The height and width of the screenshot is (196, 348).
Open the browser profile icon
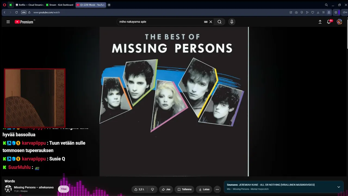[x=329, y=12]
